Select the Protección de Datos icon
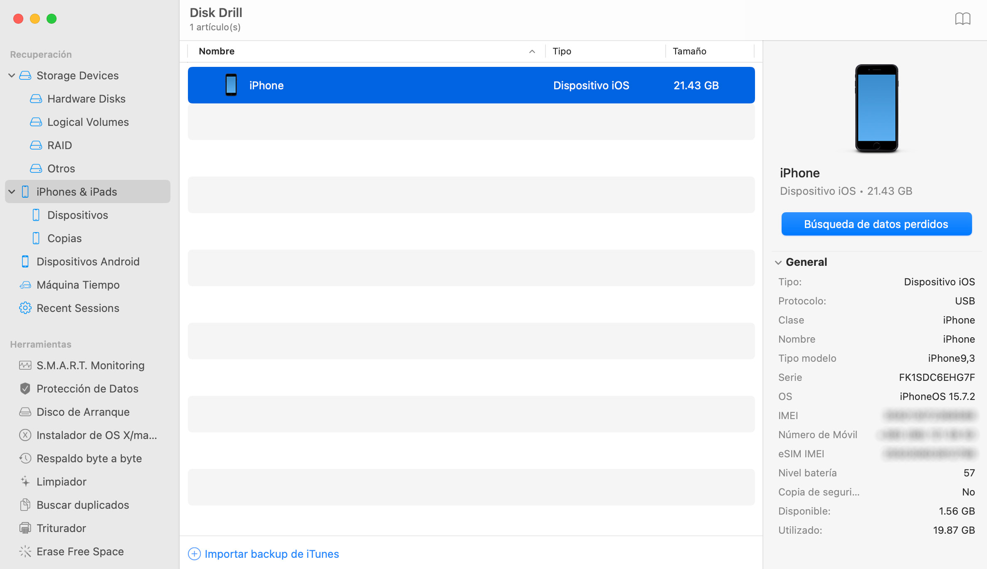This screenshot has height=569, width=987. 25,388
